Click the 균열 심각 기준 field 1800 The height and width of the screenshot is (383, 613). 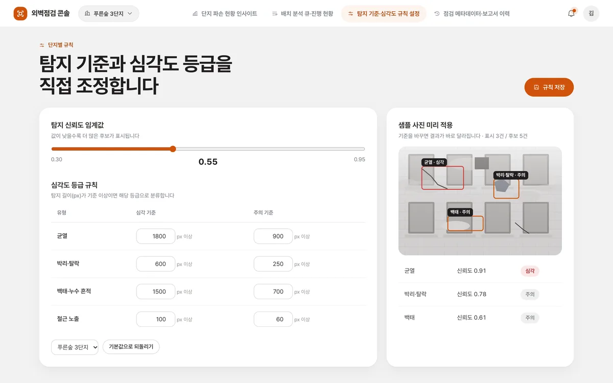156,236
